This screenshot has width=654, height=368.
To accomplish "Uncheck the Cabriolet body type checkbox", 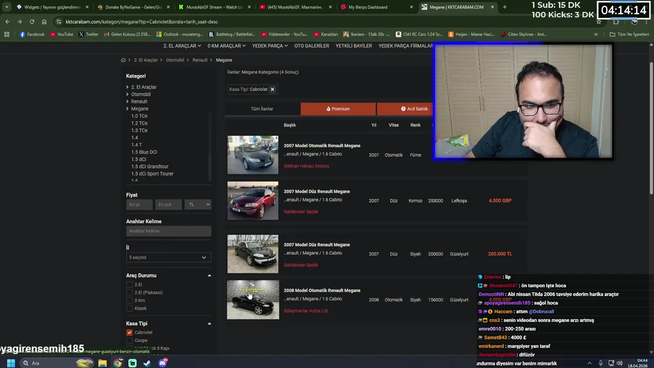I will (129, 332).
